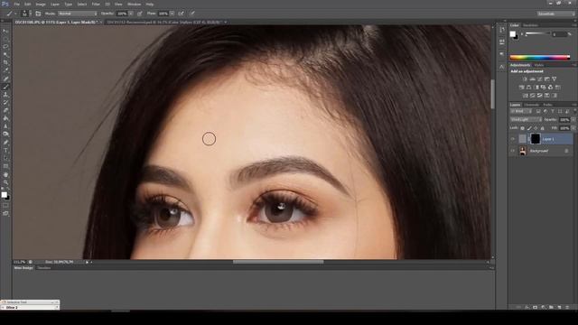
Task: Add a Hue/Saturation adjustment
Action: tap(522, 88)
